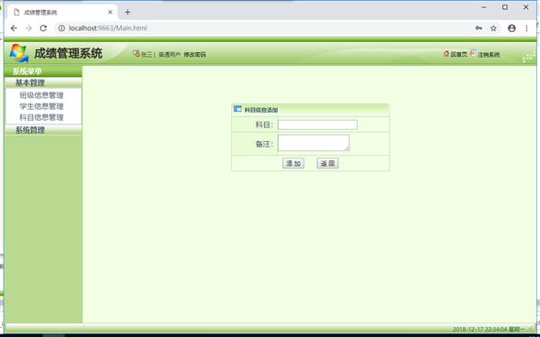Open a new browser tab
The image size is (540, 337).
(x=127, y=12)
